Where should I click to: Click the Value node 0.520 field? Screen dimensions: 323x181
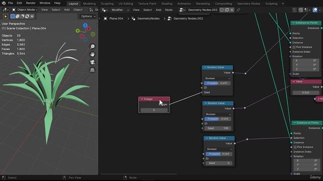[305, 93]
